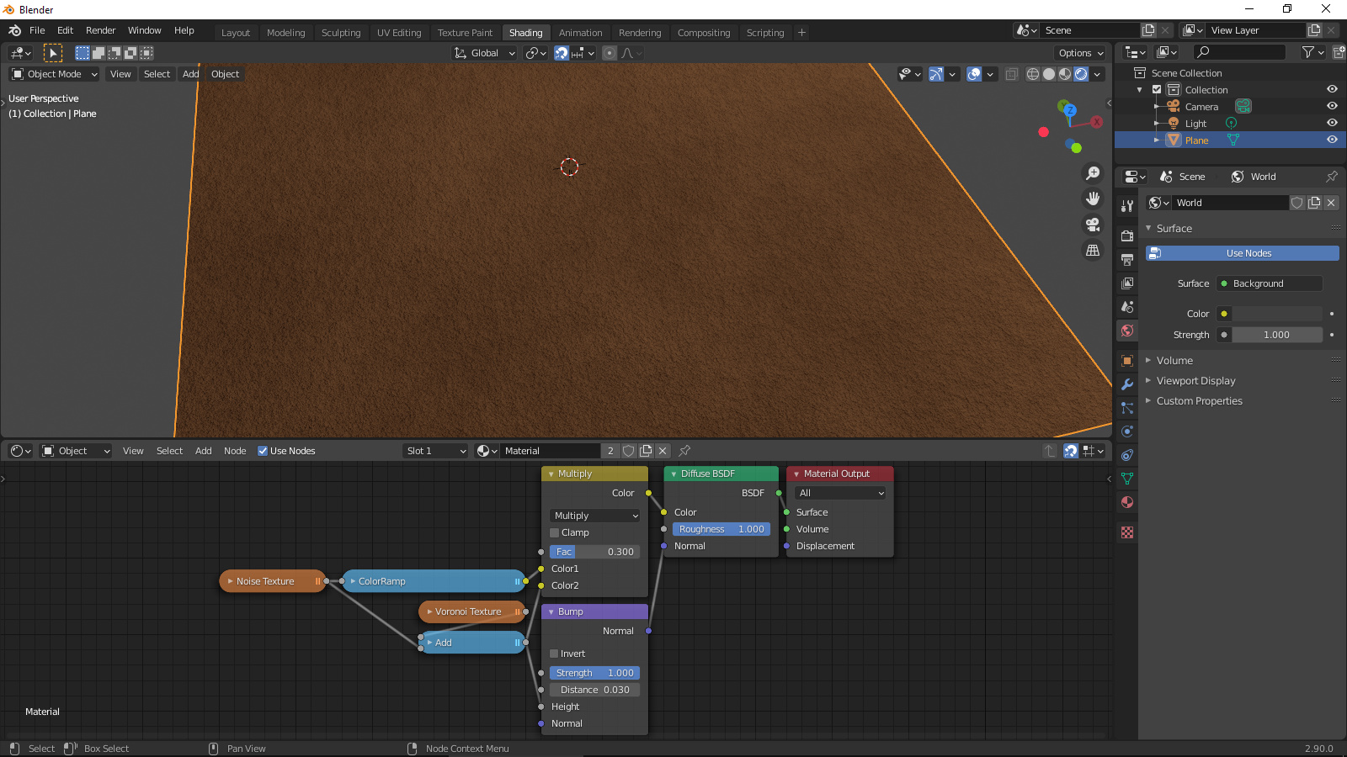Click the Use Nodes button in World properties

point(1243,253)
